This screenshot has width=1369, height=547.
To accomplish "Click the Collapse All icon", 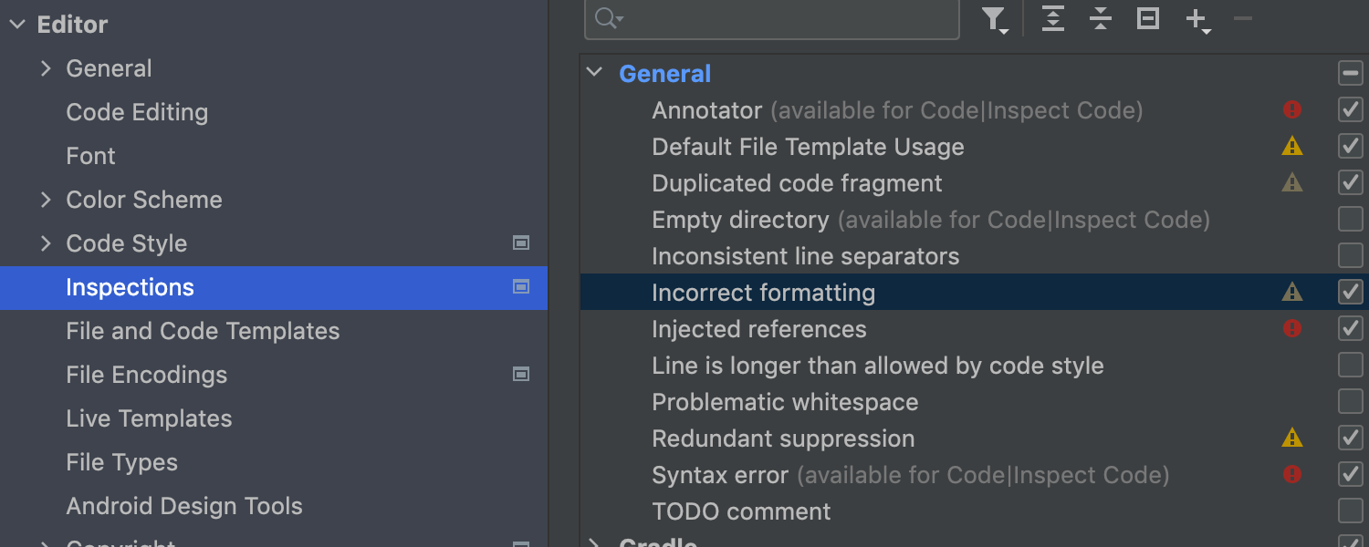I will click(1101, 19).
